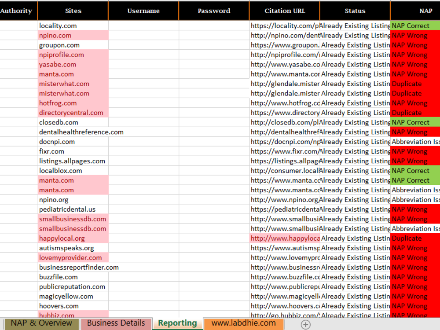Select Abbreviation Issue cell for npino.org

coord(415,200)
